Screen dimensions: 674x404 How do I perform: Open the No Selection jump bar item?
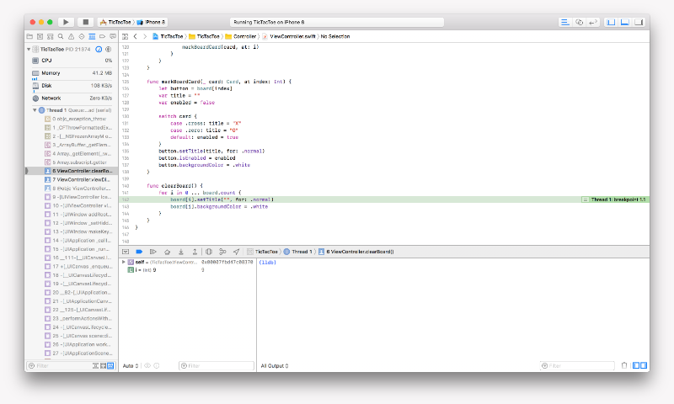(335, 36)
